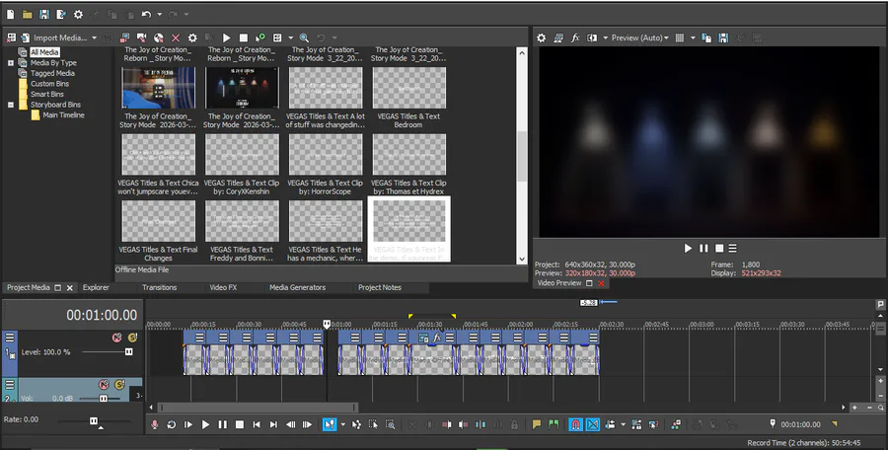Mute video track 1
This screenshot has height=450, width=888.
coord(116,337)
